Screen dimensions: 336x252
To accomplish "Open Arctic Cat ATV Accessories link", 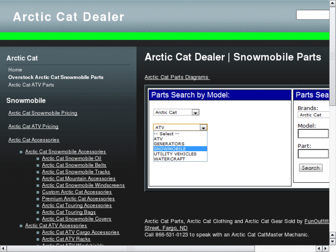I will (x=56, y=226).
